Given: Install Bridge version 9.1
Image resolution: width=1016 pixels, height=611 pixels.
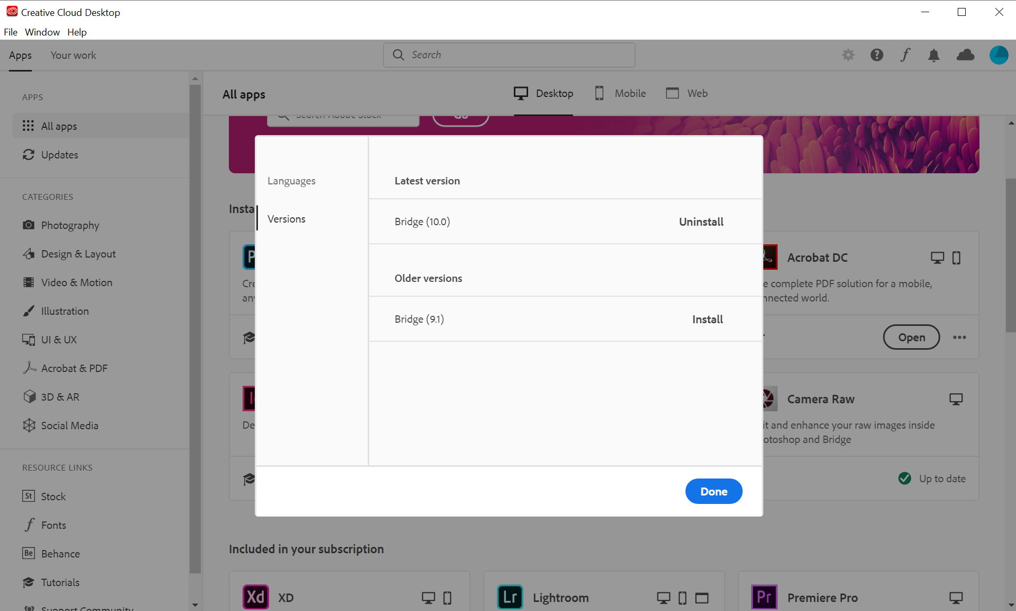Looking at the screenshot, I should point(707,319).
